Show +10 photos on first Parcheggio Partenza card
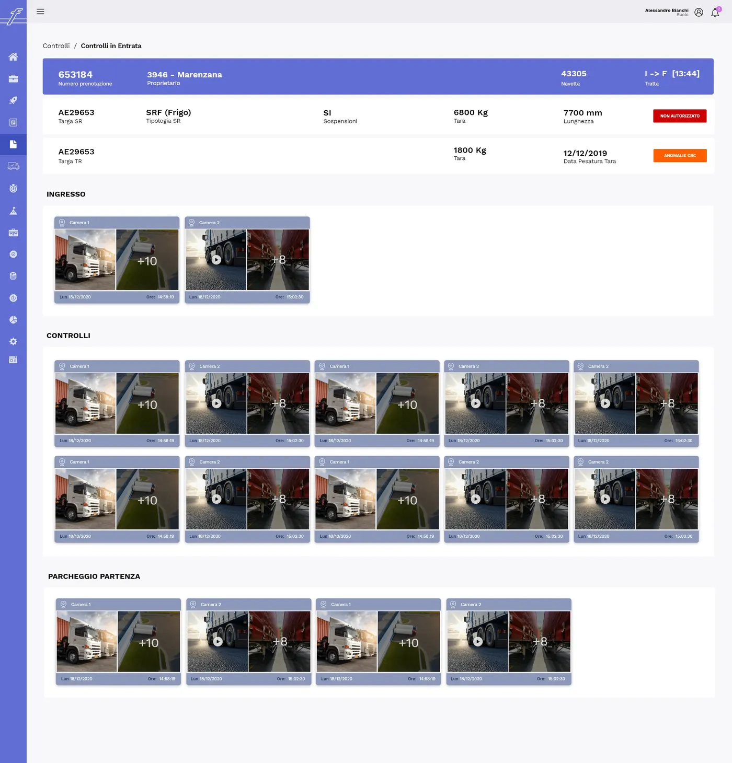732x763 pixels. pos(149,642)
